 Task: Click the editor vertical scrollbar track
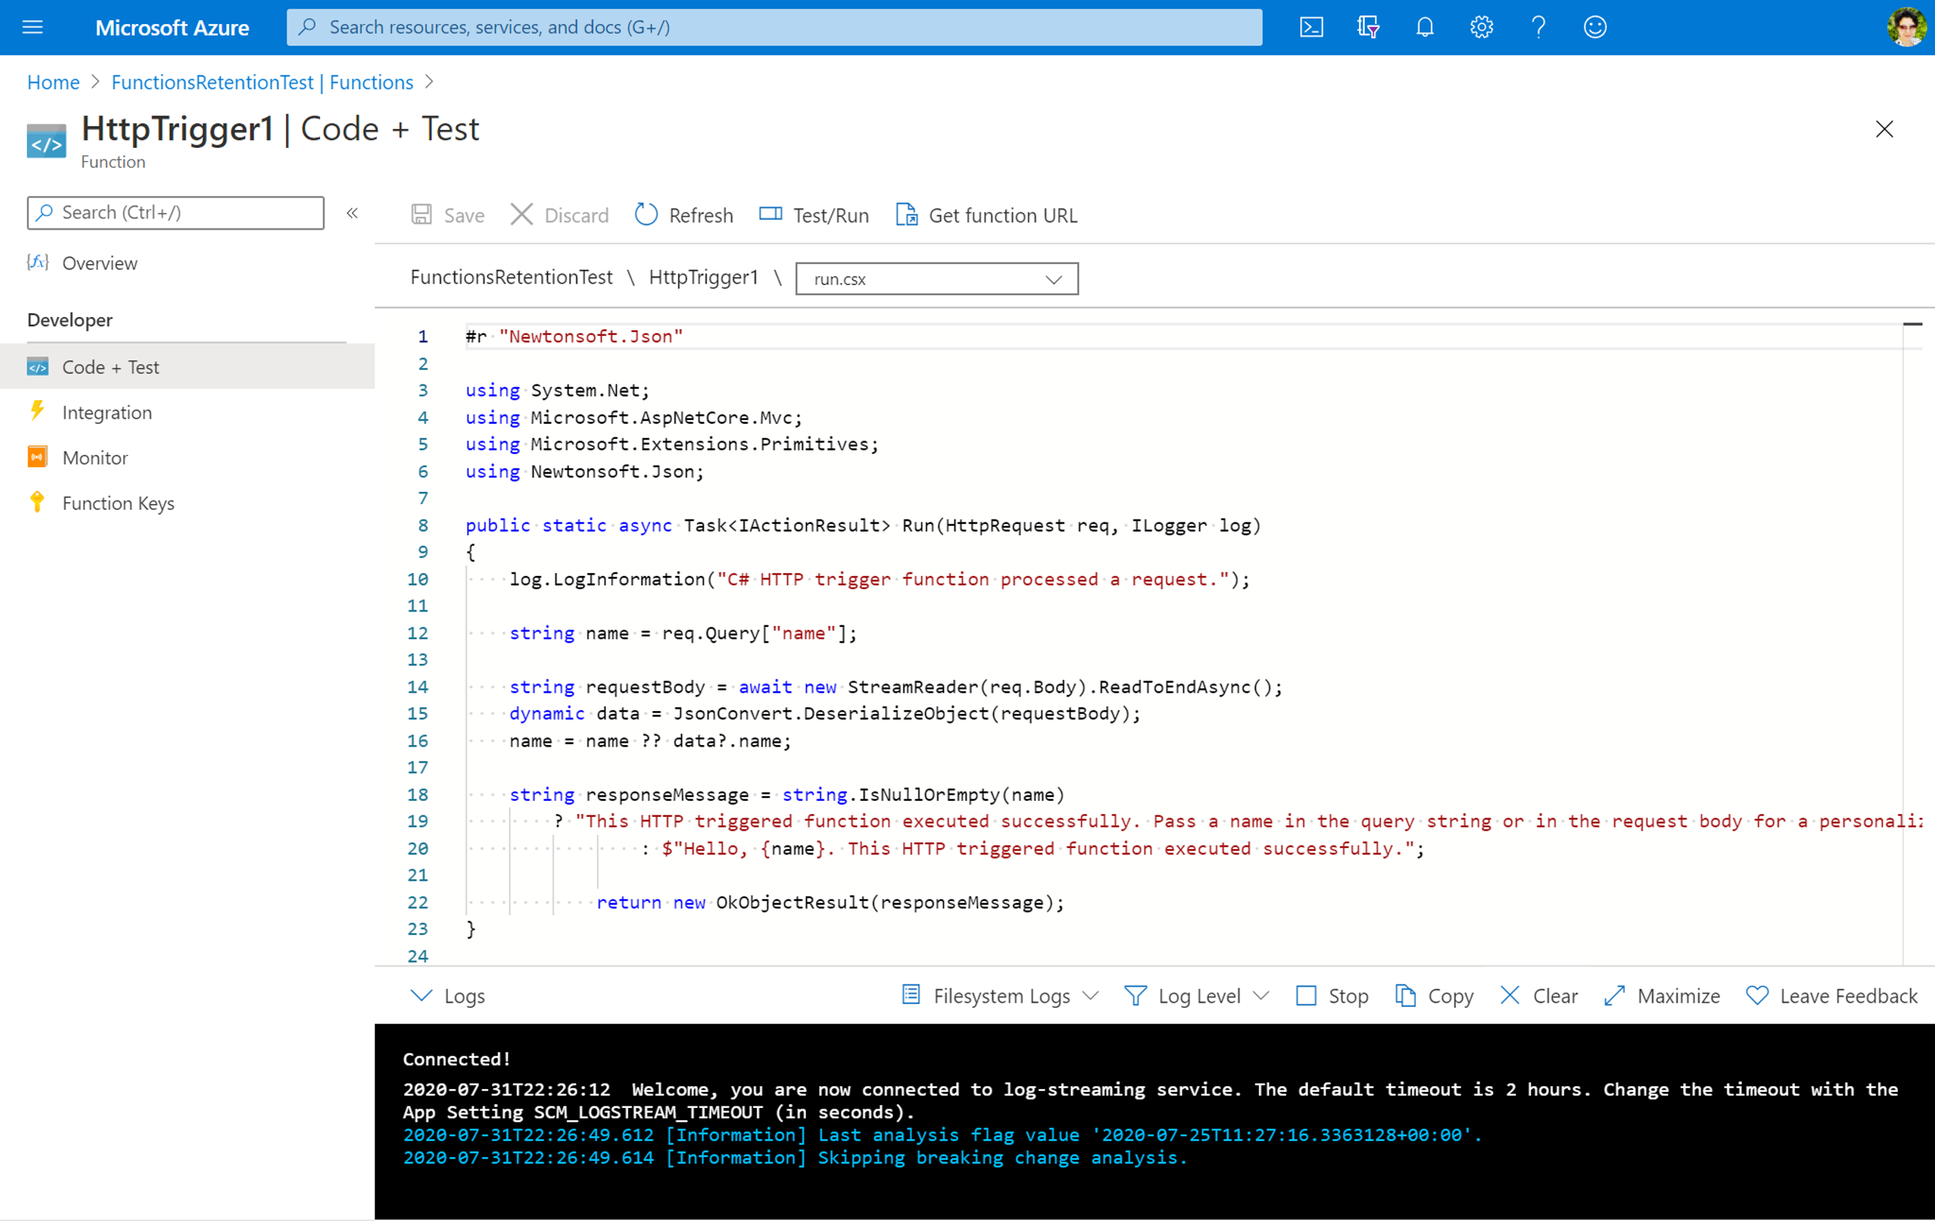(x=1913, y=643)
